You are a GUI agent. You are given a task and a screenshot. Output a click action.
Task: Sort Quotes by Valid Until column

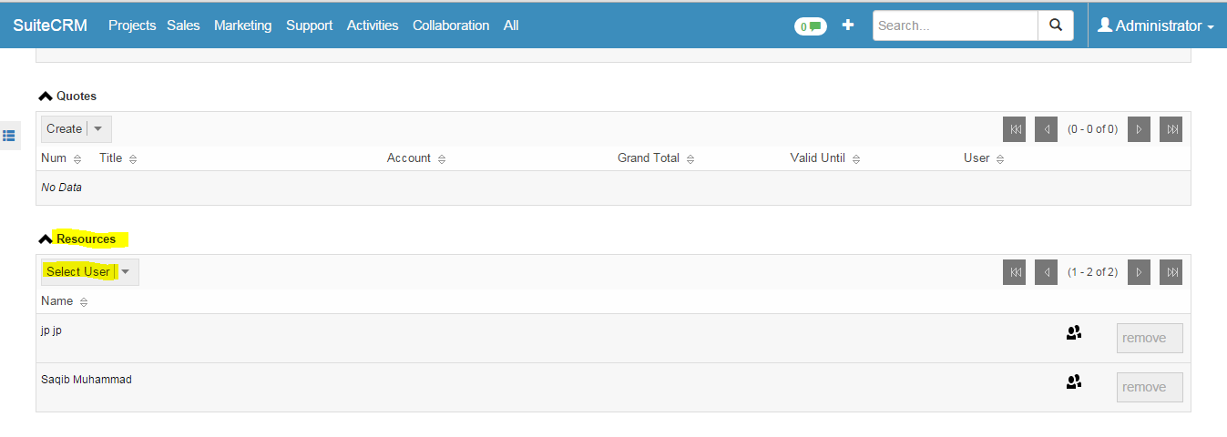coord(825,158)
